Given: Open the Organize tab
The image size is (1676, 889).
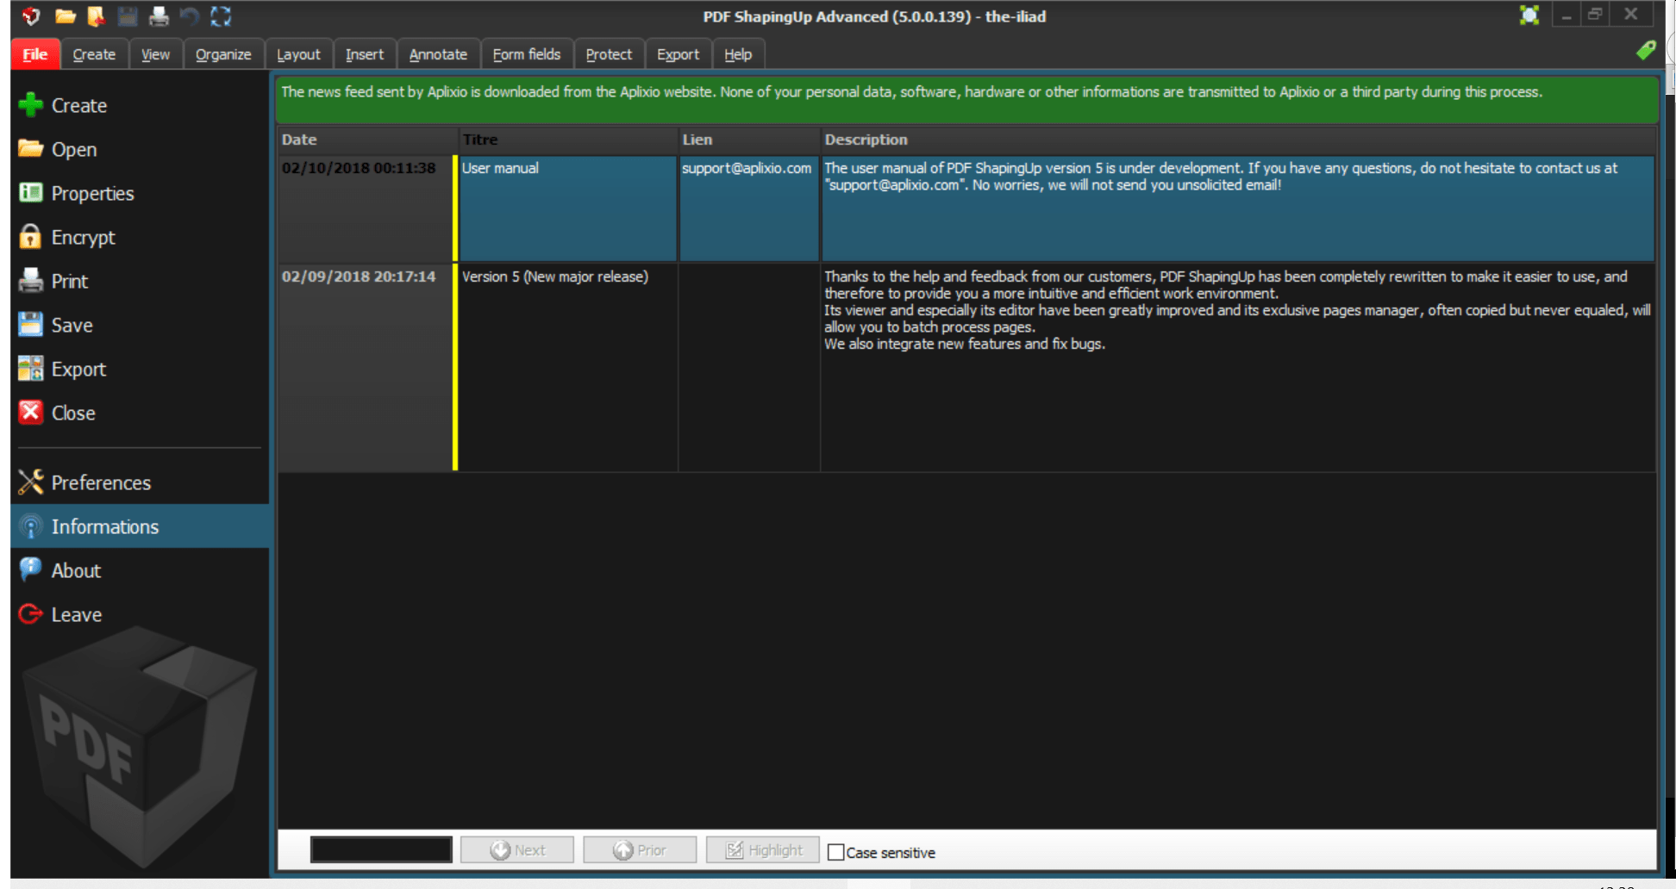Looking at the screenshot, I should (x=223, y=54).
